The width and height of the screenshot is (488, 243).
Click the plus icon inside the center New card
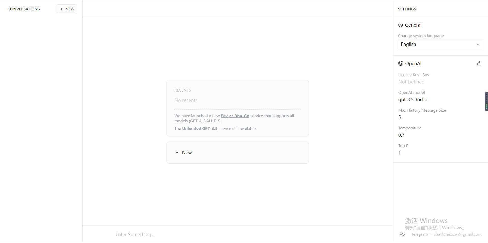pos(177,152)
